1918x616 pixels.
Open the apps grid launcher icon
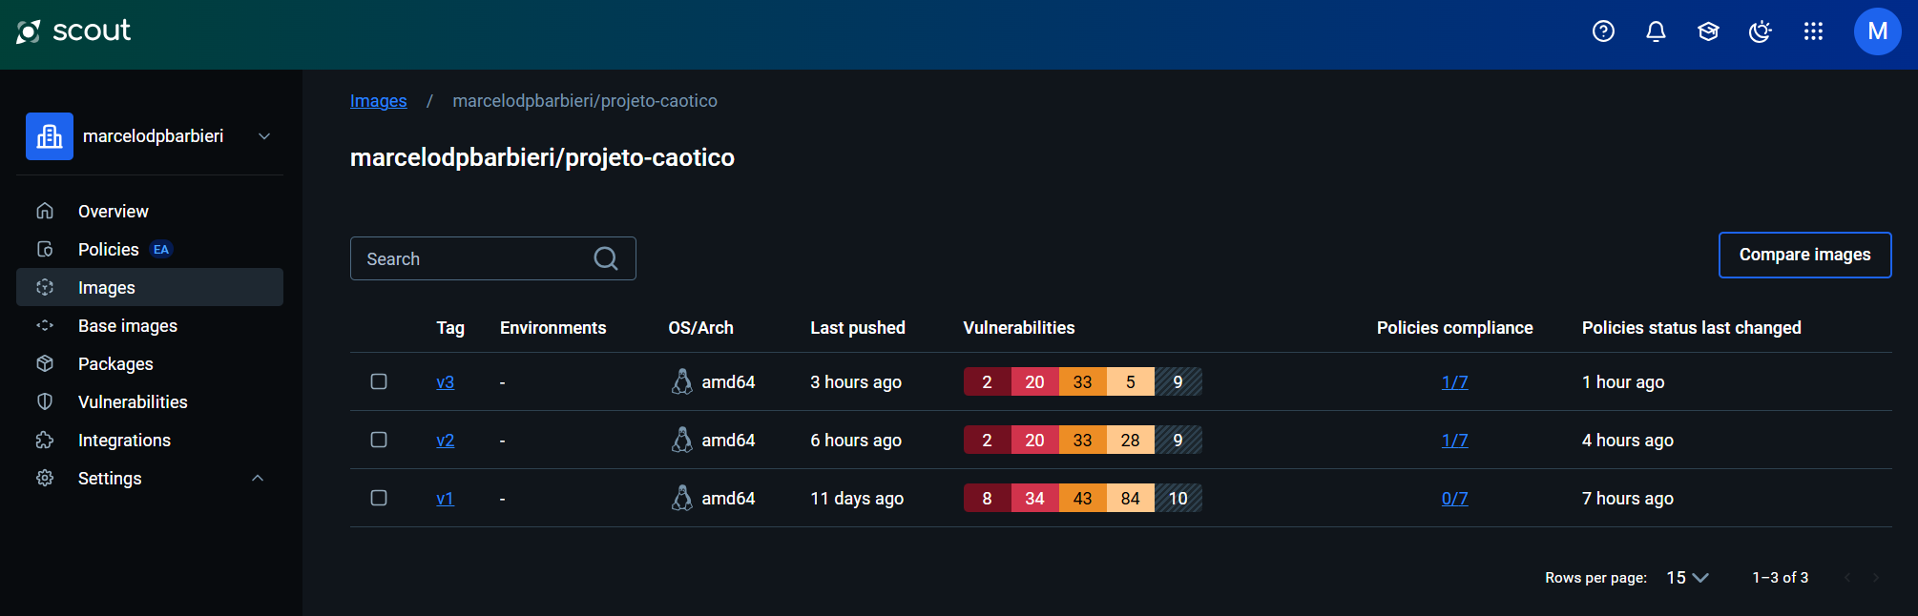pos(1813,31)
